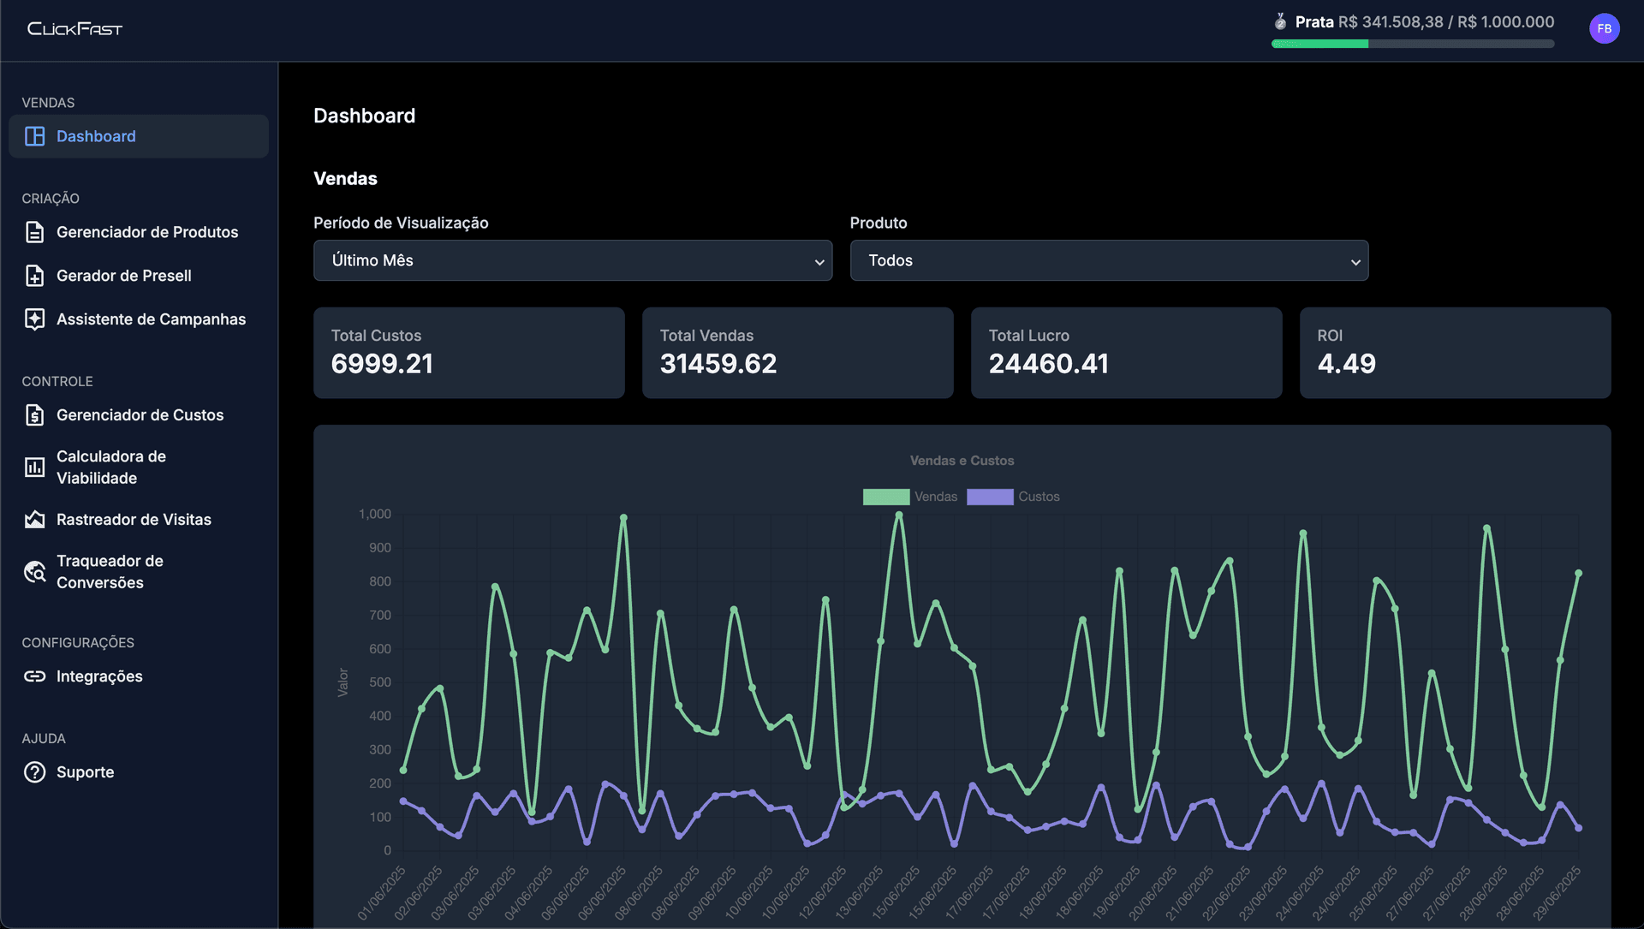Screen dimensions: 1644x929
Task: Toggle the Vendas series in the chart legend
Action: point(911,497)
